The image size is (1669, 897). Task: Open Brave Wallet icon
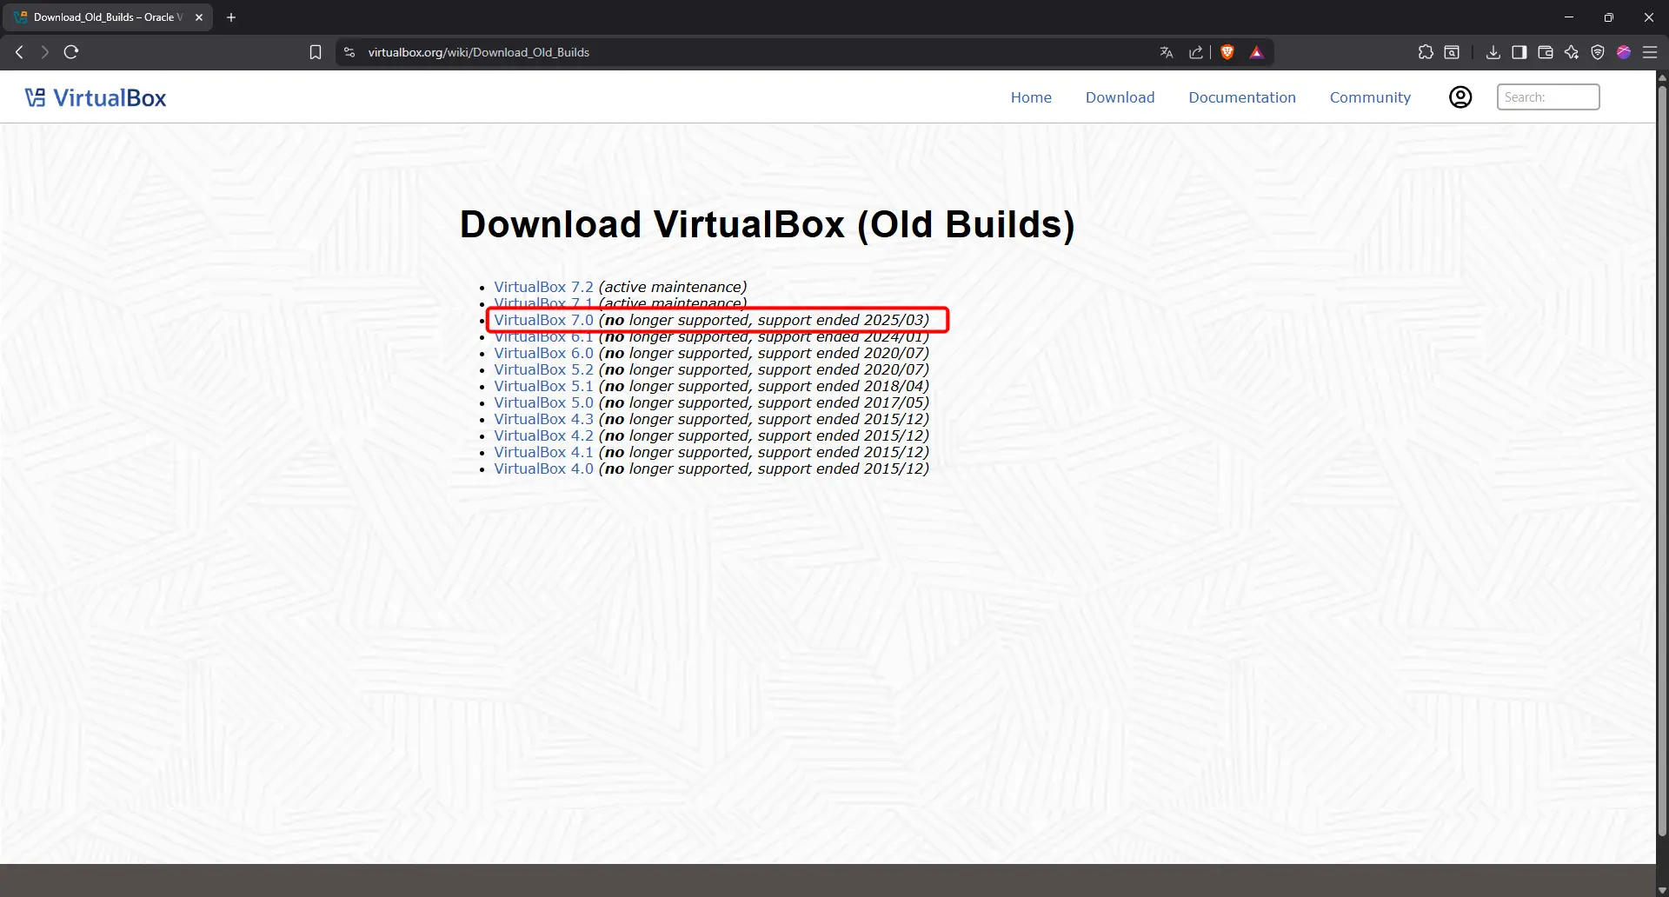[1545, 52]
